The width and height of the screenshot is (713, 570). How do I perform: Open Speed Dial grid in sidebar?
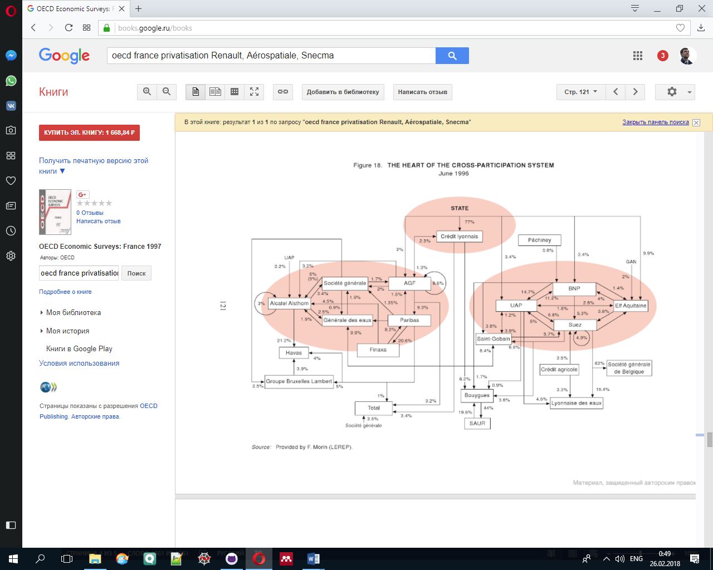11,155
